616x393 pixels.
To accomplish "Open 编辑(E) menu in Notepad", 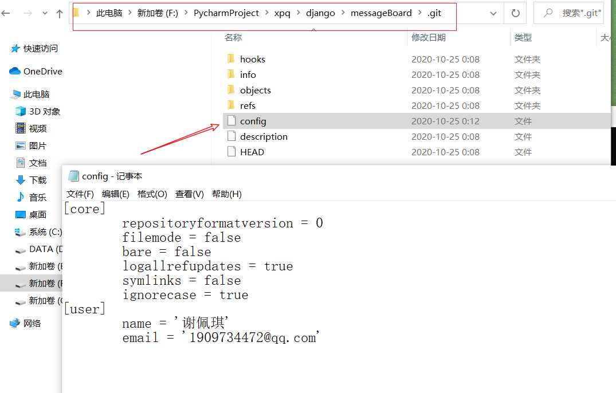I will point(116,194).
